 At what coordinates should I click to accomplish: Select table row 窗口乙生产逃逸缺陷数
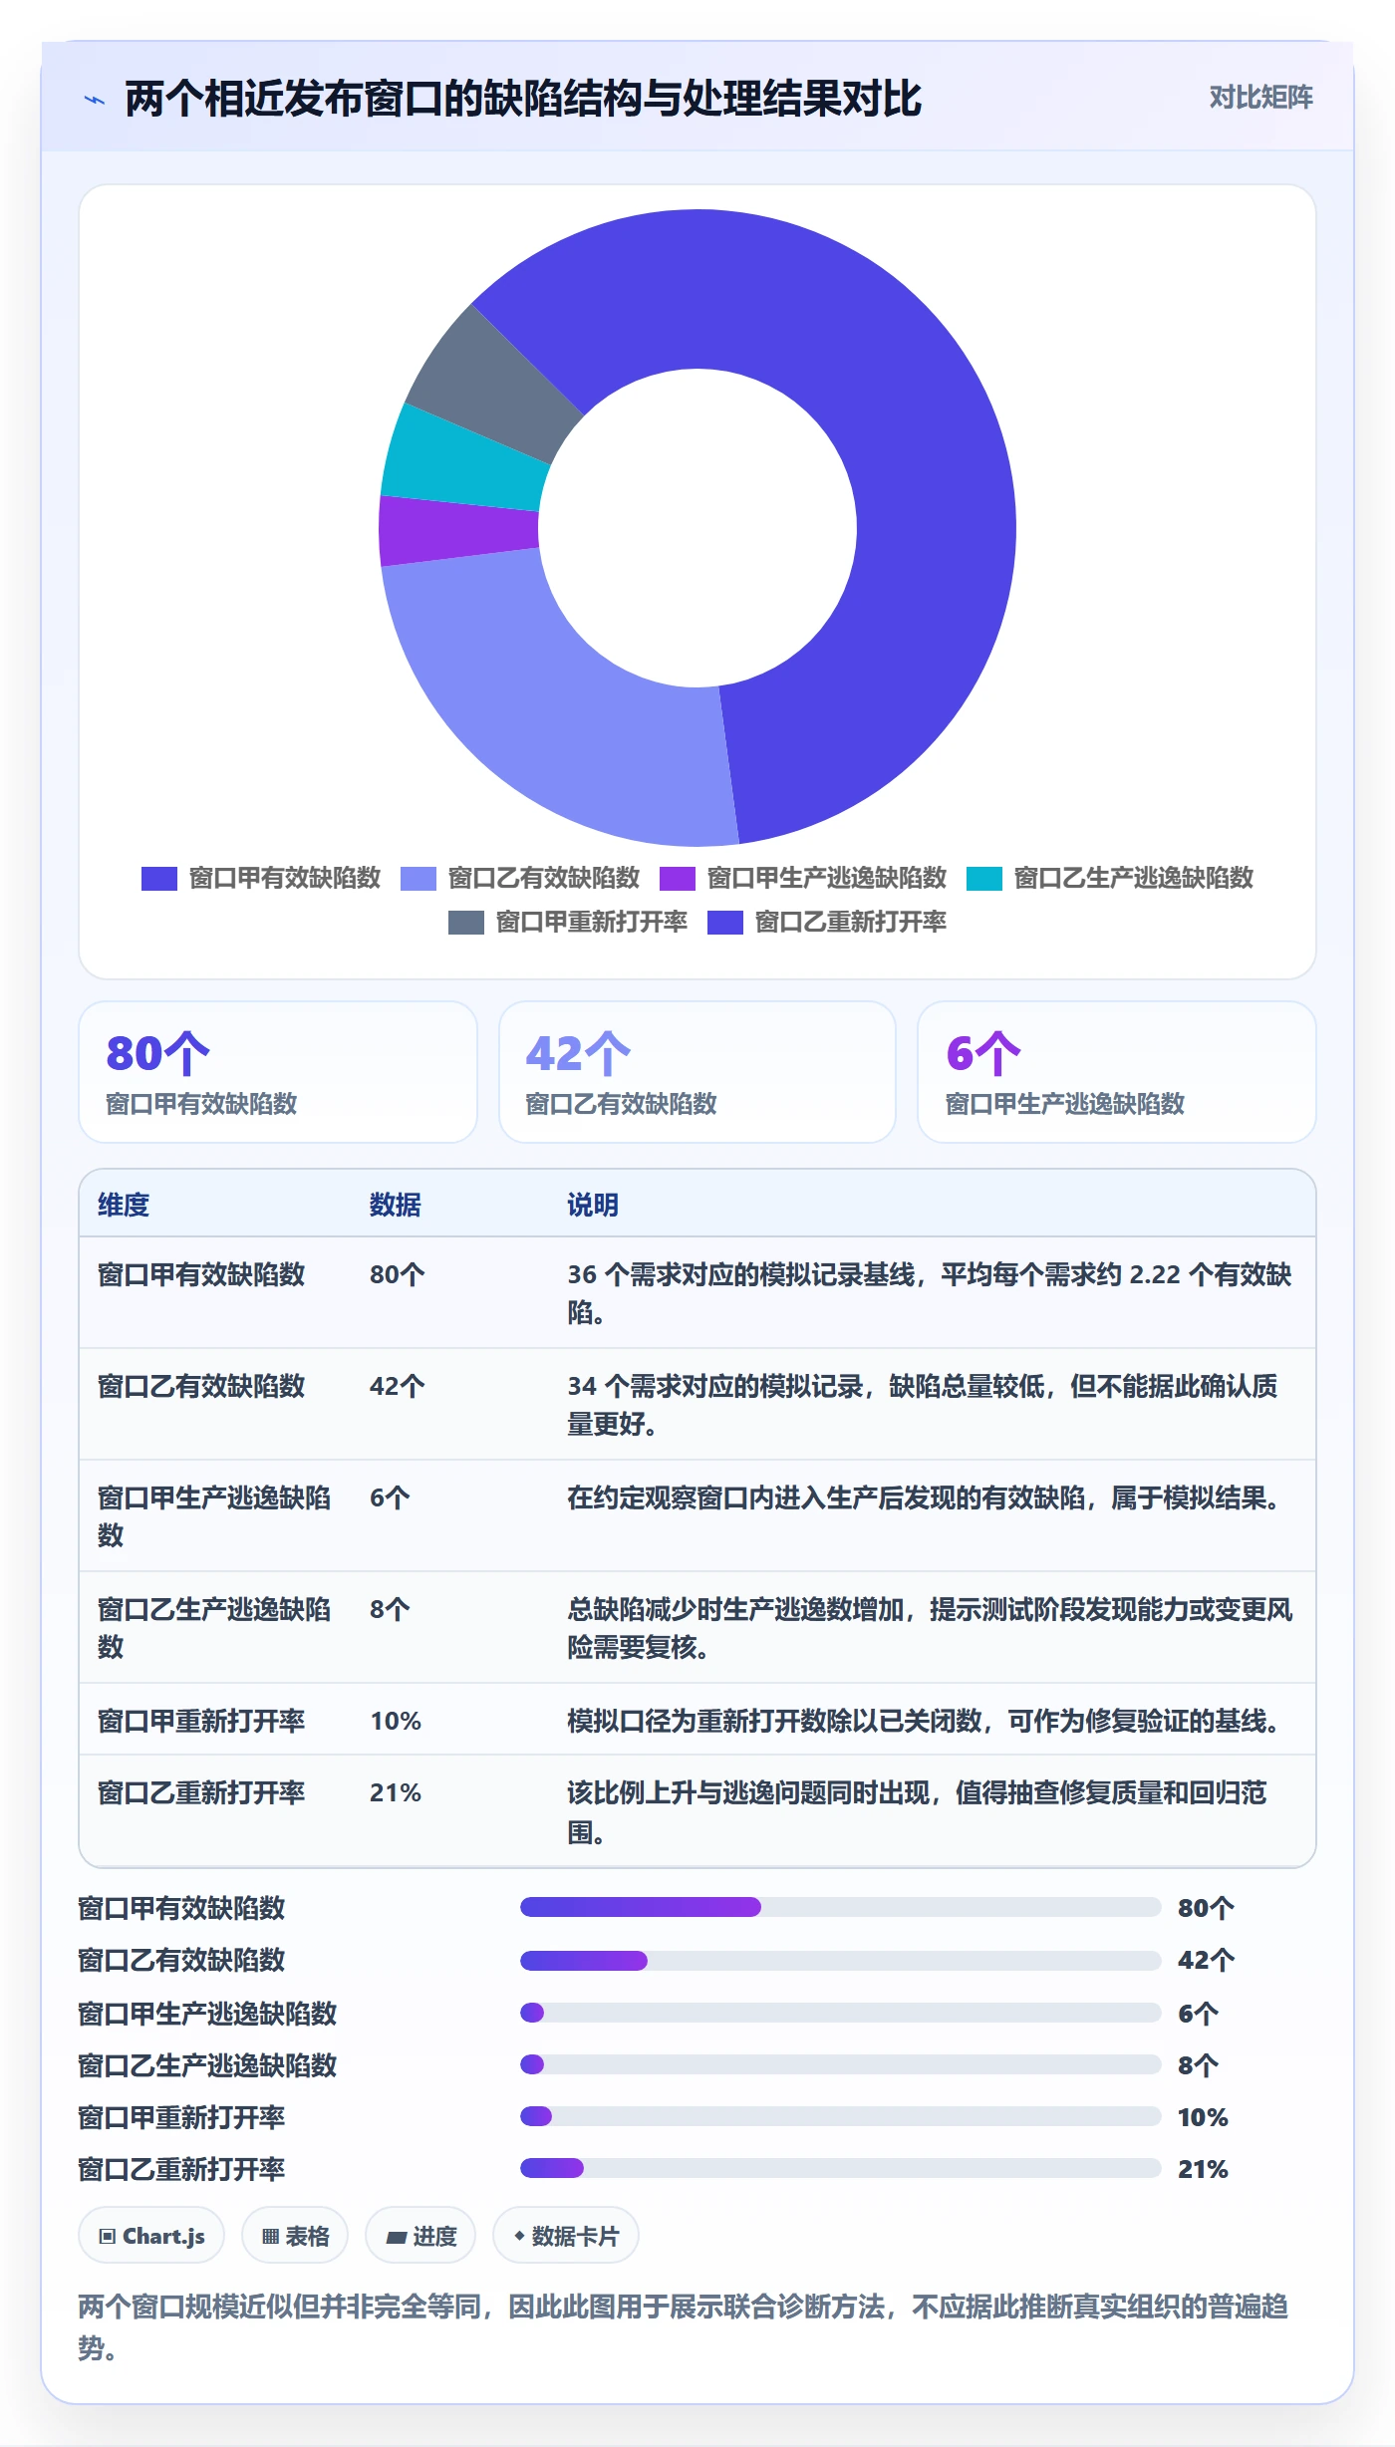[697, 1628]
